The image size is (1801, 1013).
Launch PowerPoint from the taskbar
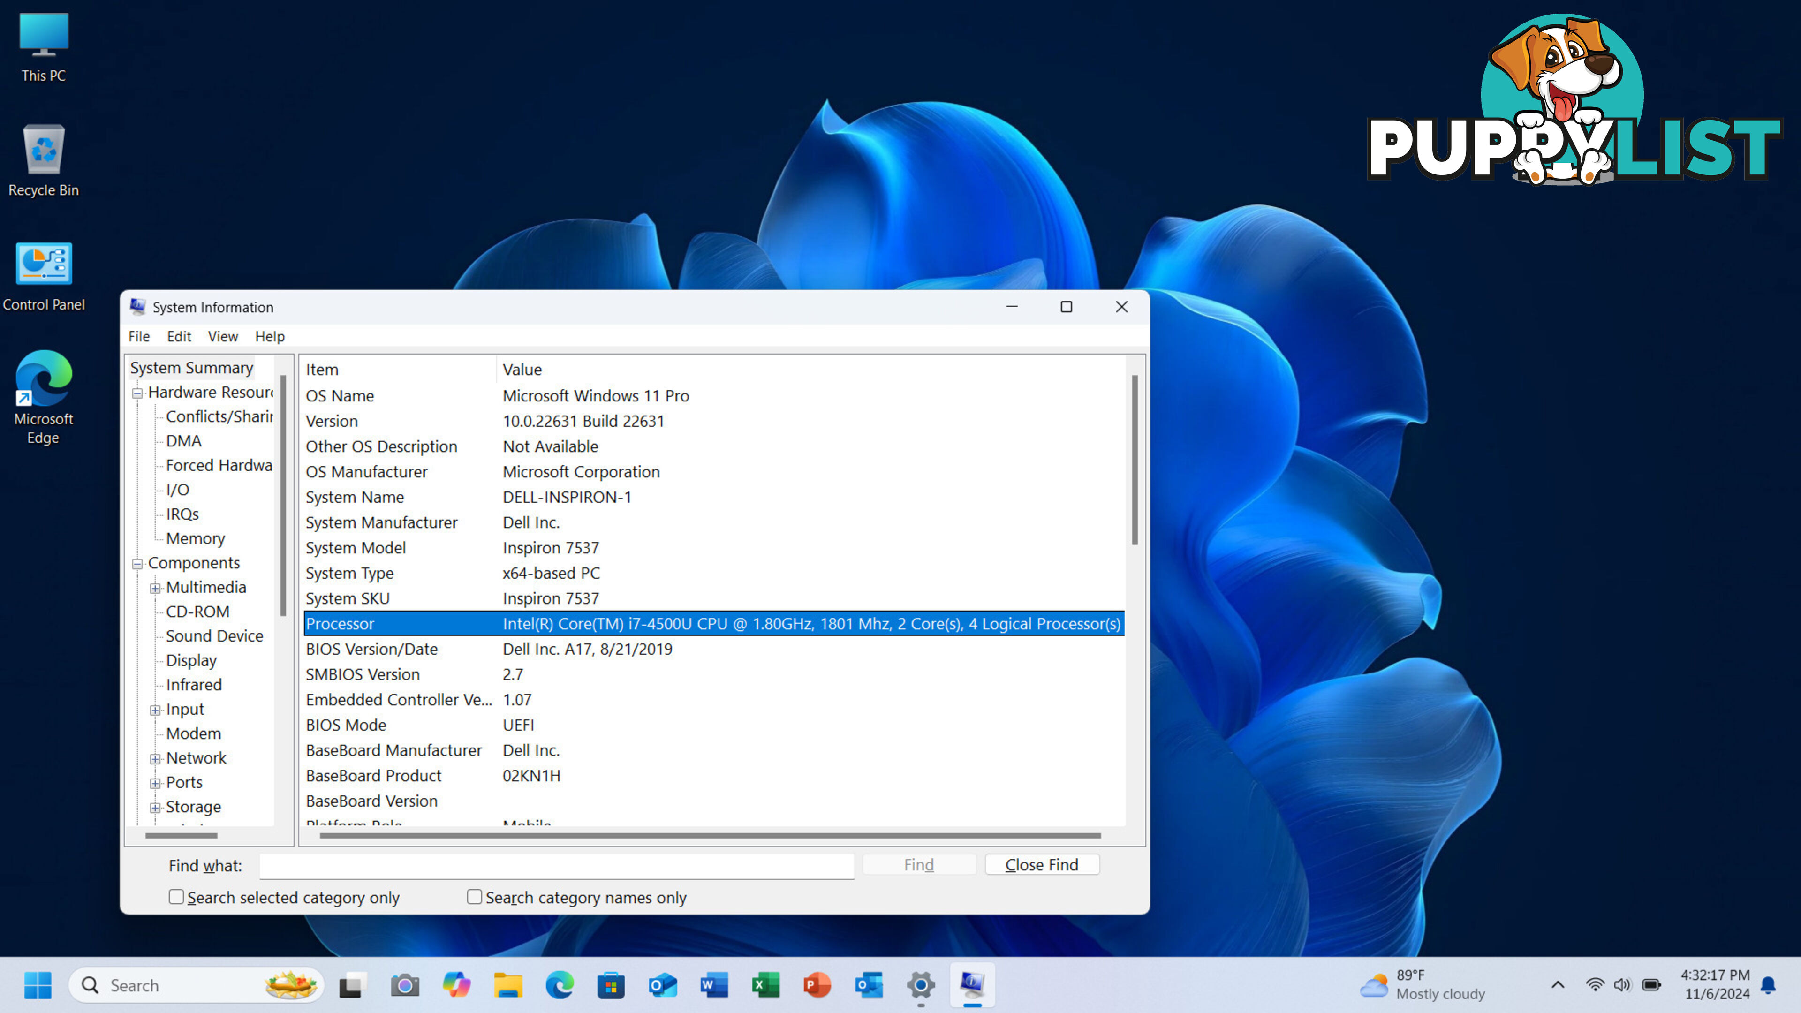click(x=817, y=985)
